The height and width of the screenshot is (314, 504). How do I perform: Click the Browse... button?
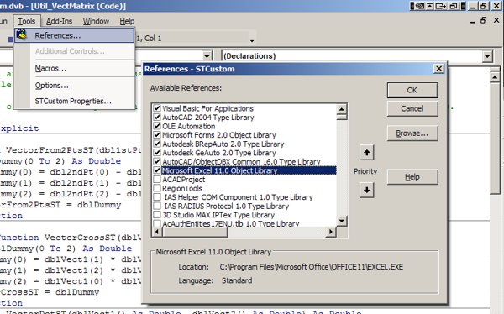point(412,133)
